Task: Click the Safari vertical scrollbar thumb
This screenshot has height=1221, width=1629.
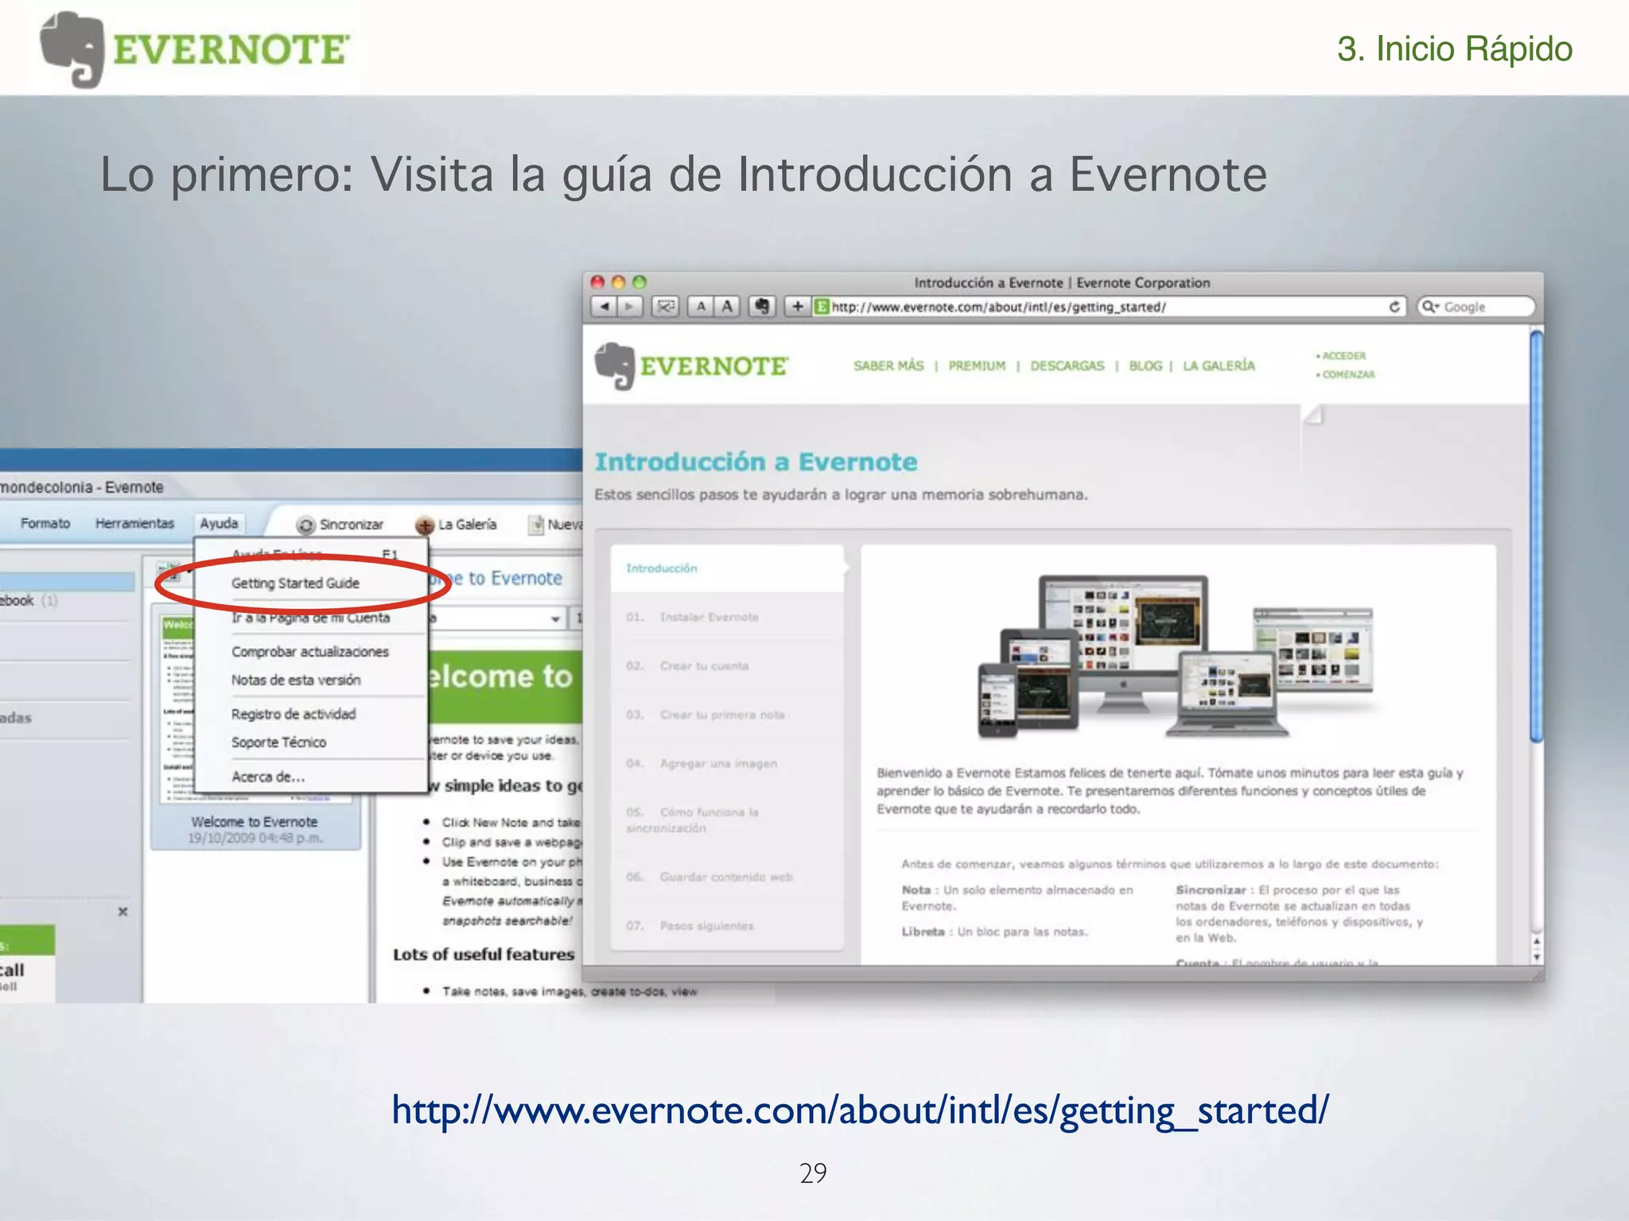Action: (1537, 537)
